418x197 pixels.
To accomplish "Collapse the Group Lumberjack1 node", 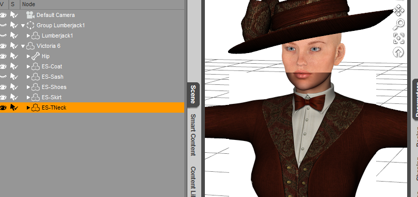I will pyautogui.click(x=23, y=26).
